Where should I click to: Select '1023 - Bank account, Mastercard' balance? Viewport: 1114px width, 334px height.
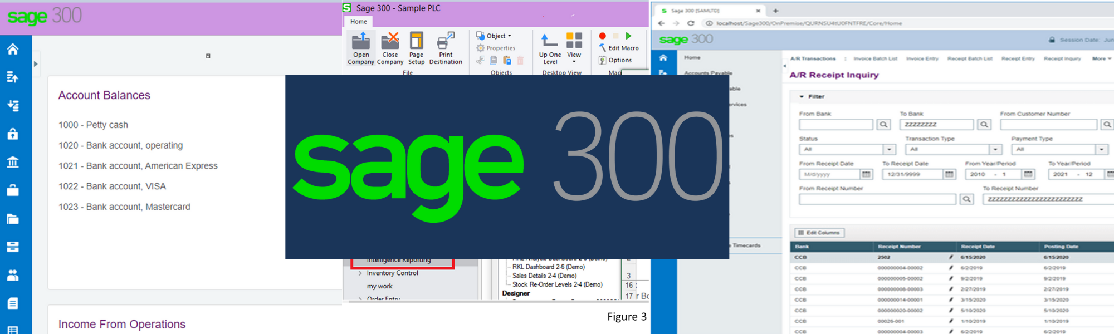click(124, 207)
